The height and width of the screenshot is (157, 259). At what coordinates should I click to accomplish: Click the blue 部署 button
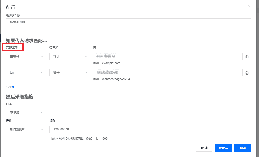(x=243, y=148)
